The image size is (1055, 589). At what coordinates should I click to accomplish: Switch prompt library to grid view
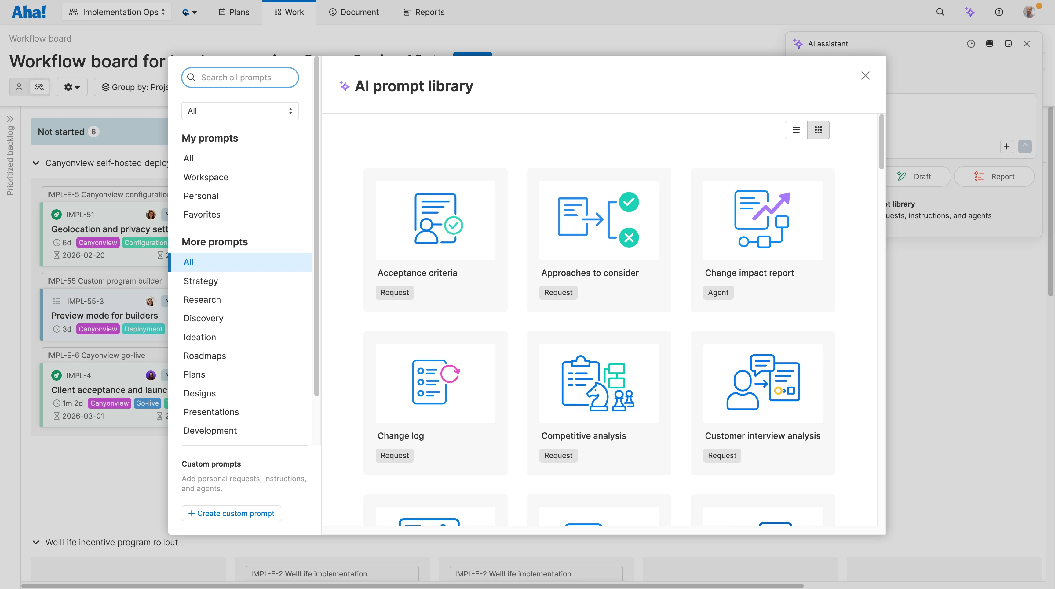click(x=818, y=130)
